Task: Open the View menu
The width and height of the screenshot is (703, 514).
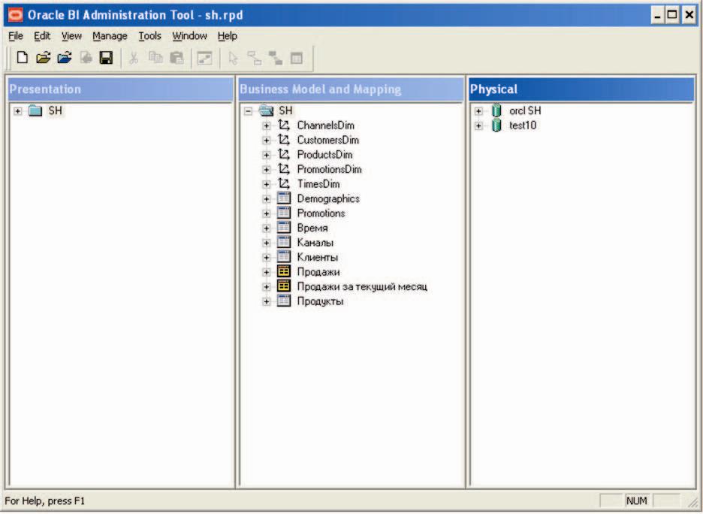Action: click(x=72, y=36)
